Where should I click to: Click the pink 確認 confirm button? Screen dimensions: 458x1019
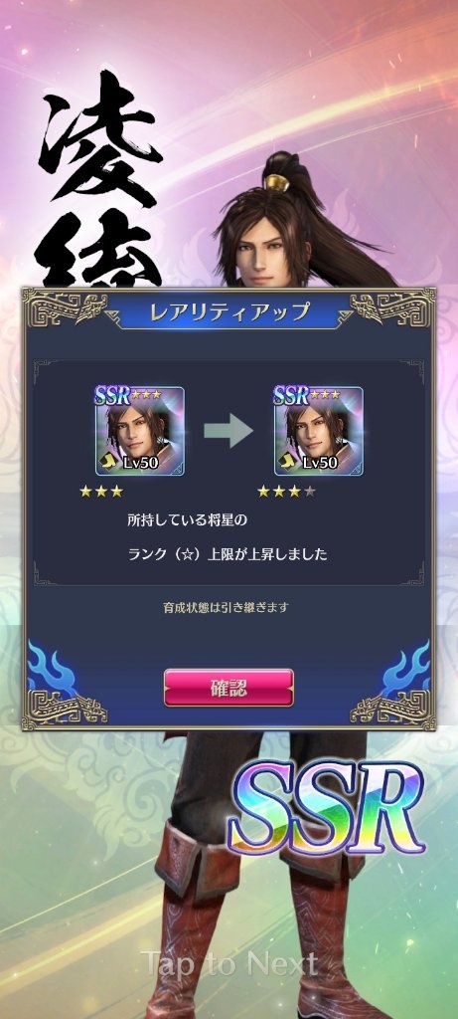click(229, 688)
